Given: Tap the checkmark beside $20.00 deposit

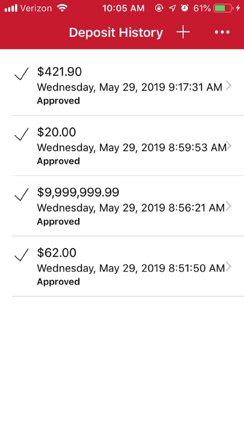Looking at the screenshot, I should tap(21, 134).
